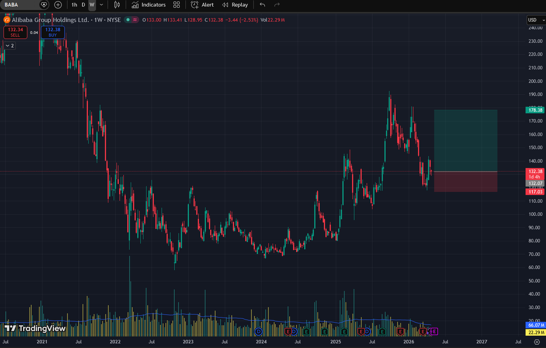
Task: Expand the collapsed indicators legend showing 2
Action: pos(10,45)
